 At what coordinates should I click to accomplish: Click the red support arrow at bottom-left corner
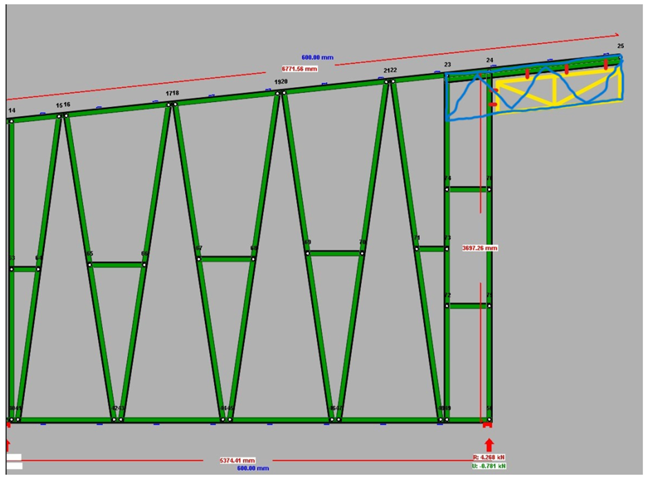[8, 444]
